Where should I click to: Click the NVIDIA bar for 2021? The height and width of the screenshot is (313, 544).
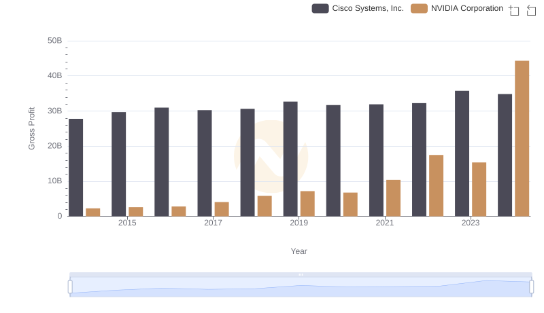click(393, 198)
